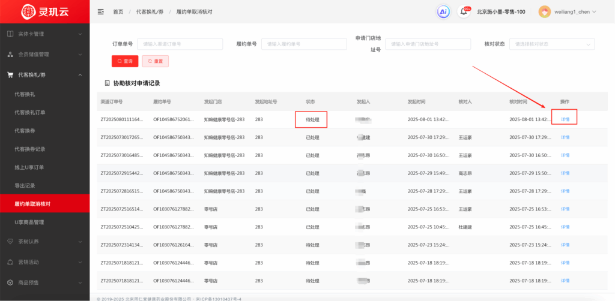
Task: Open 详情 link for the first 待处理 row
Action: (565, 119)
